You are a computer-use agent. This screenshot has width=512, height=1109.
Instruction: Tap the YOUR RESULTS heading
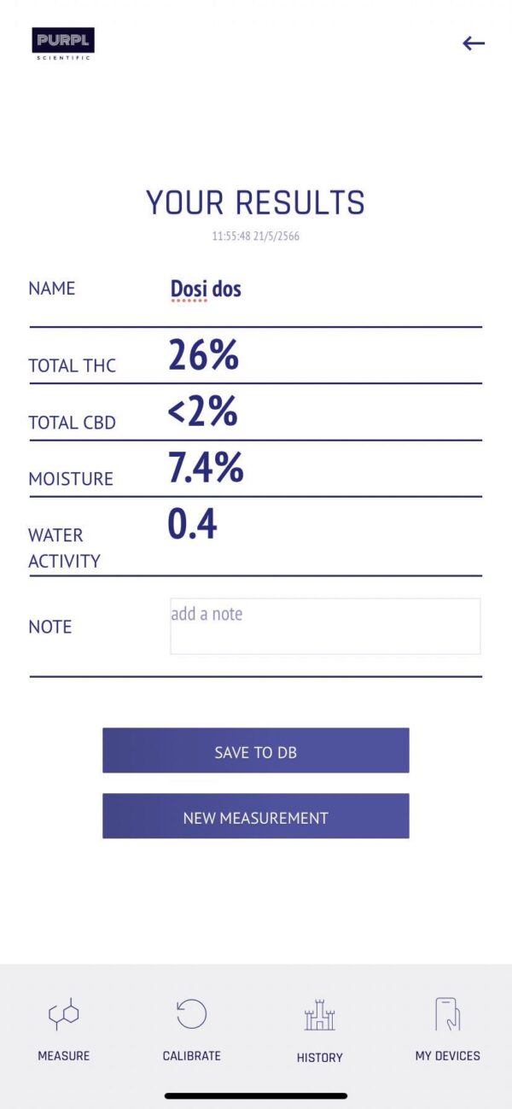(255, 203)
